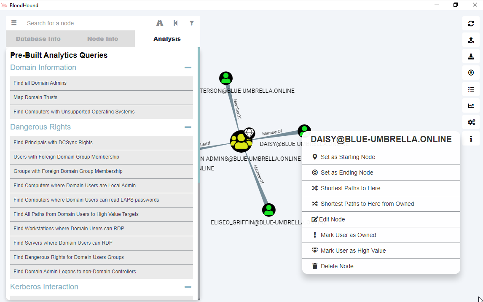Switch to the Analysis tab
The height and width of the screenshot is (302, 483).
pos(167,39)
